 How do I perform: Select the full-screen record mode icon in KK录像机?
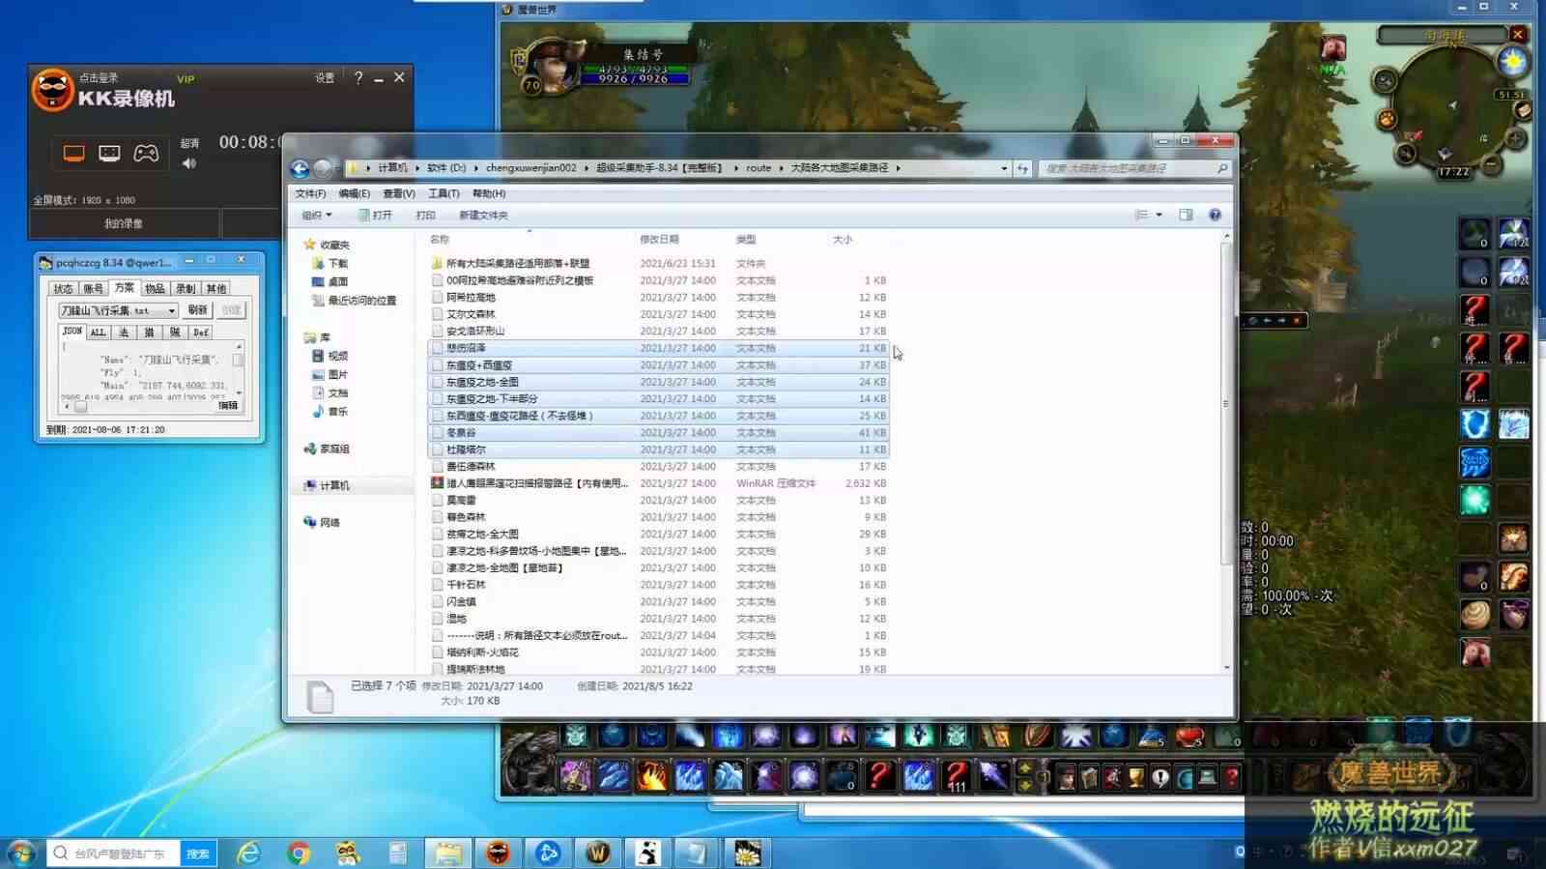73,154
